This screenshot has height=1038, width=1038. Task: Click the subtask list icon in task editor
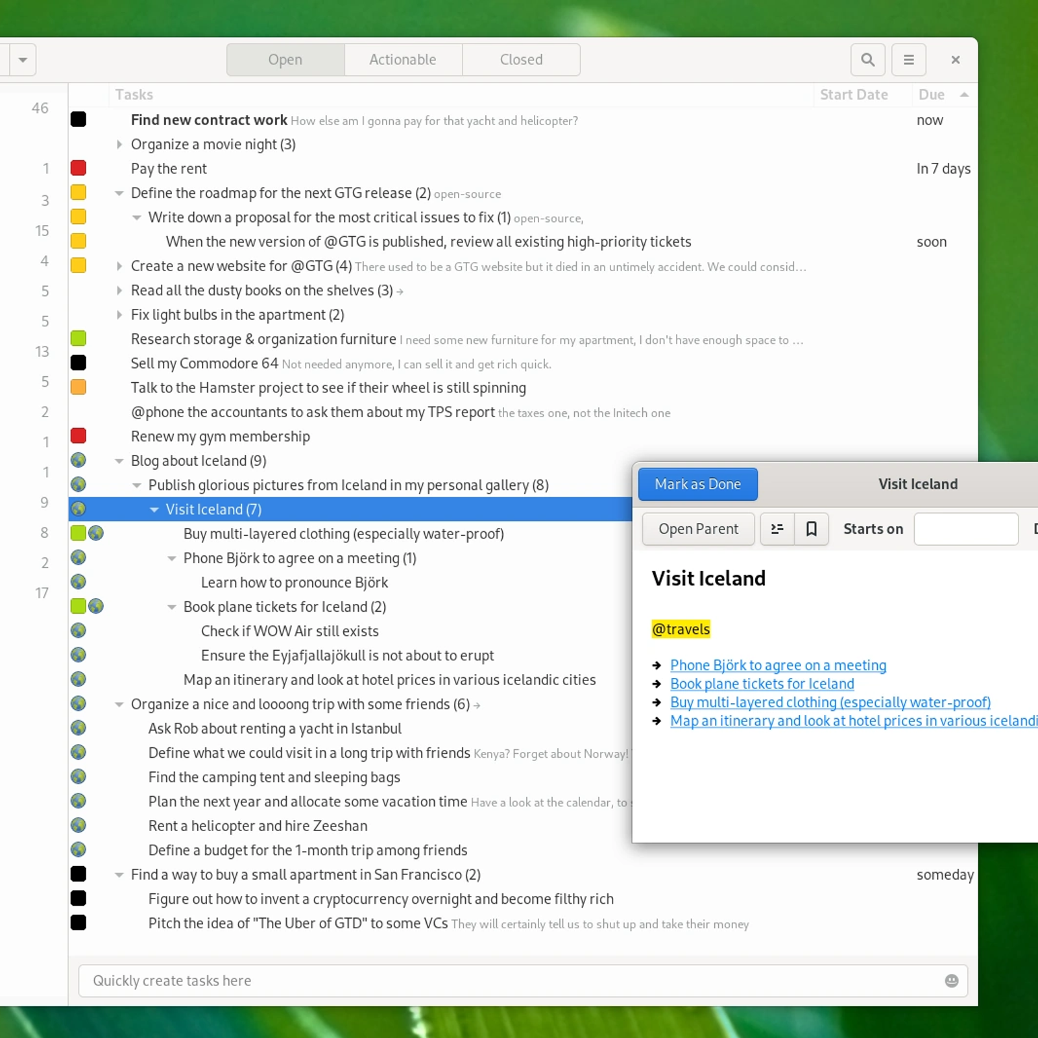pyautogui.click(x=777, y=529)
